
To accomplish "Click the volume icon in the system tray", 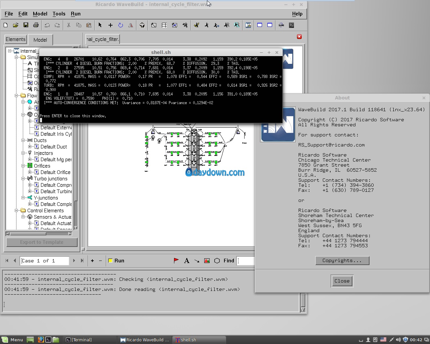I will pos(398,340).
